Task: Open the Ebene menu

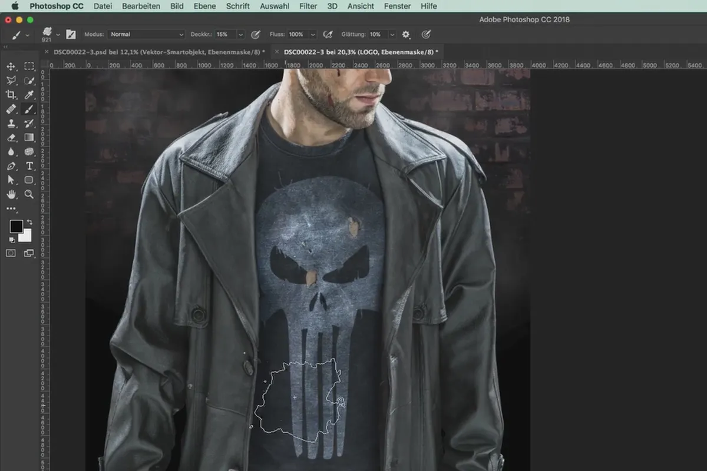Action: click(204, 6)
